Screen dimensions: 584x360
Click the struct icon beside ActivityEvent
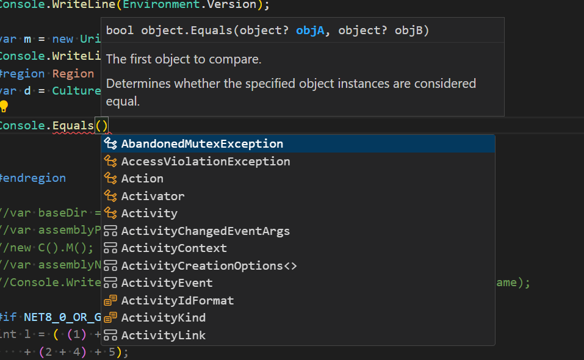pyautogui.click(x=112, y=283)
